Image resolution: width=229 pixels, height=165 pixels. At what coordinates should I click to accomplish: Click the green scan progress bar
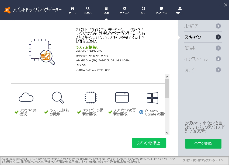[x=49, y=131]
